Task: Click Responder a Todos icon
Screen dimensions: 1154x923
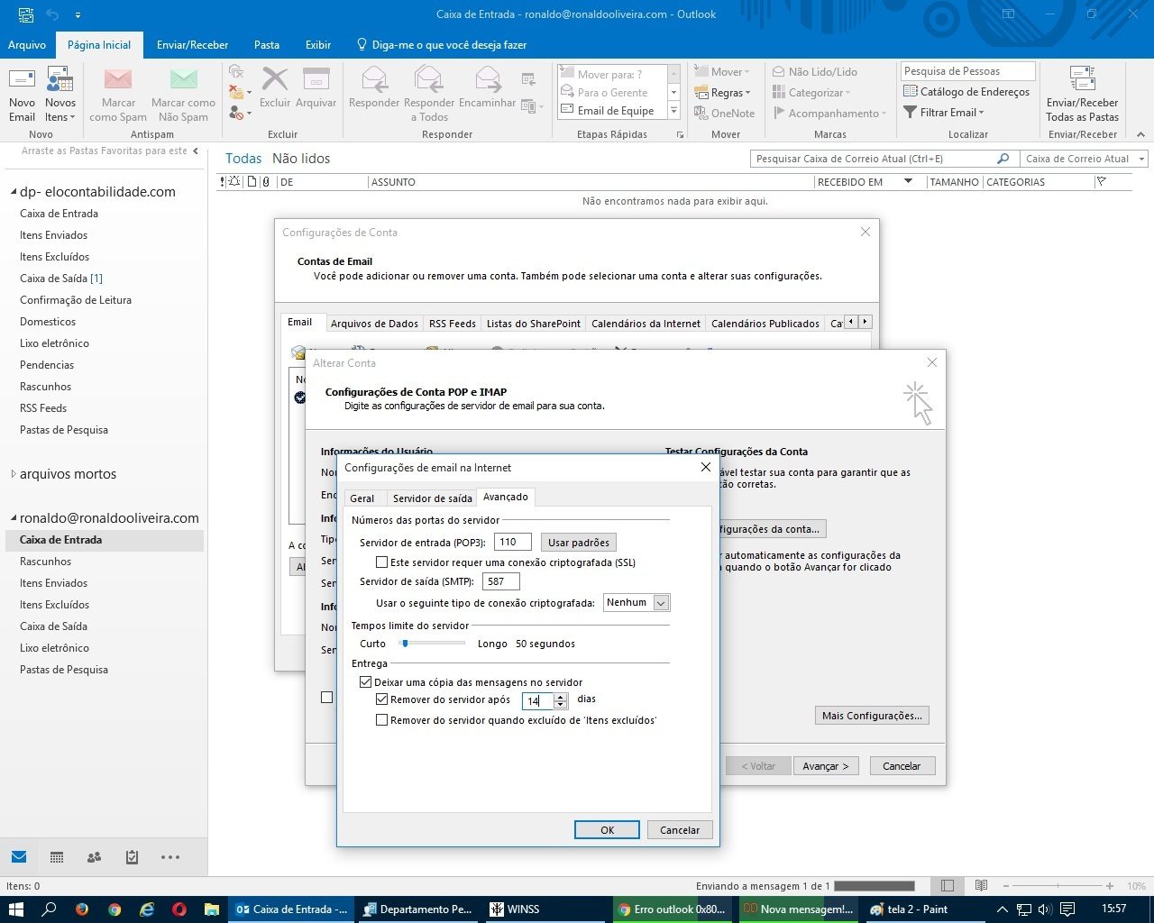Action: click(x=429, y=94)
